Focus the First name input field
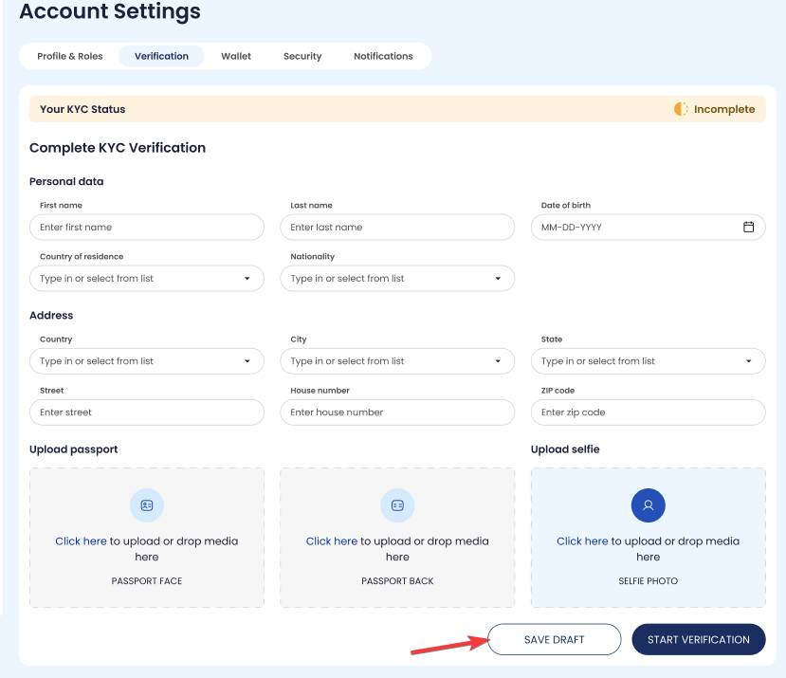The image size is (786, 678). [x=147, y=228]
